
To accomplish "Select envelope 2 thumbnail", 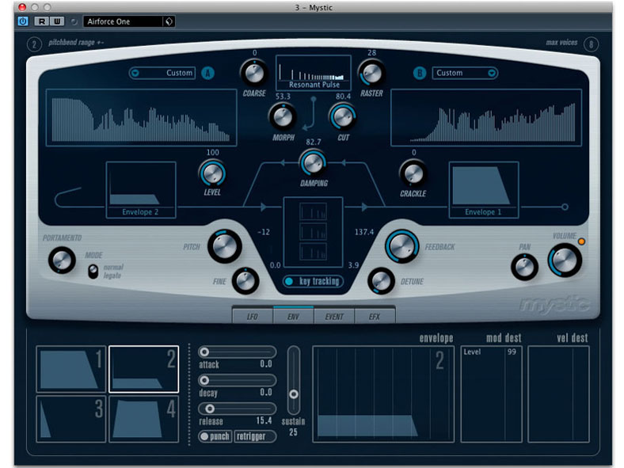I will coord(143,369).
